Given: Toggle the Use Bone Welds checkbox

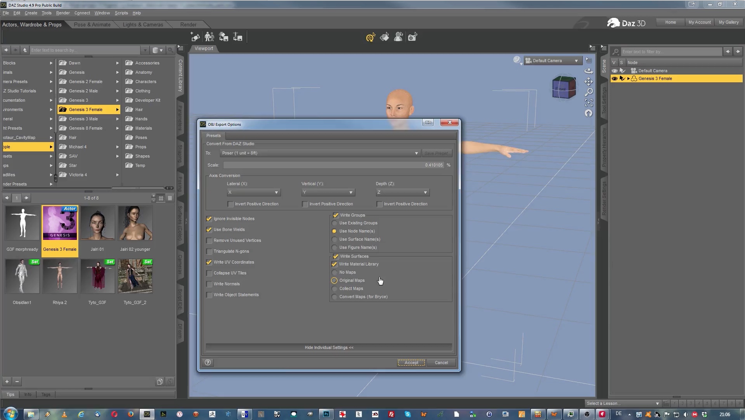Looking at the screenshot, I should click(x=209, y=230).
